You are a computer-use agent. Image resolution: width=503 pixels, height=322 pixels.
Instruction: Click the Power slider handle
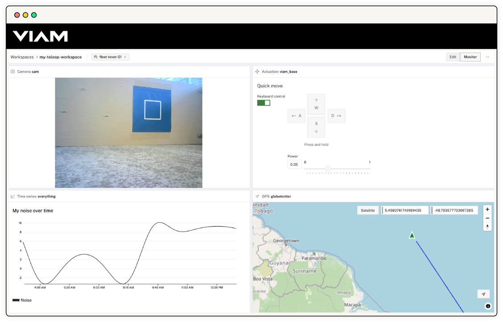point(328,168)
